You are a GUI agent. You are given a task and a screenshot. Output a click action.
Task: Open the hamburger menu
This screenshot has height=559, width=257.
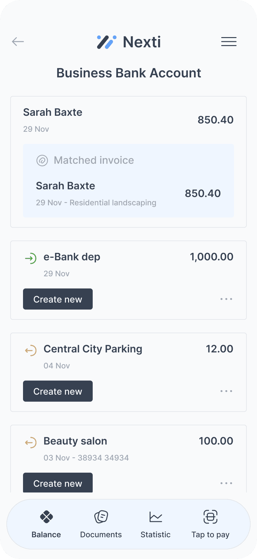click(x=229, y=42)
